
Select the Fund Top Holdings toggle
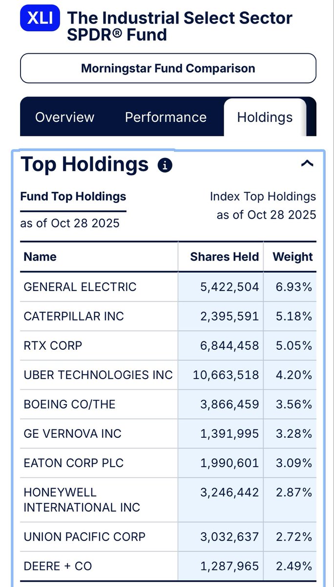pos(73,197)
